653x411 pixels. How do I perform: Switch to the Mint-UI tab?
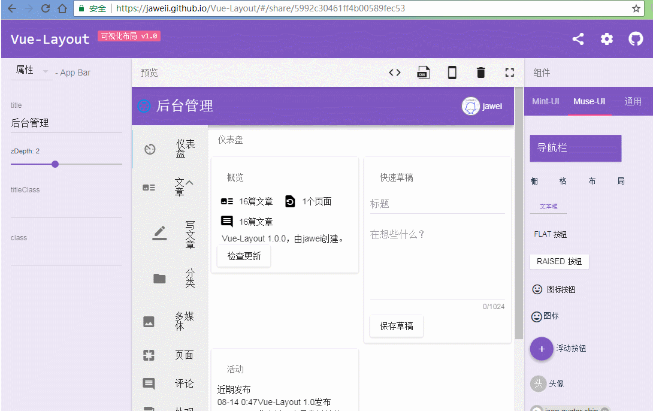tap(545, 101)
